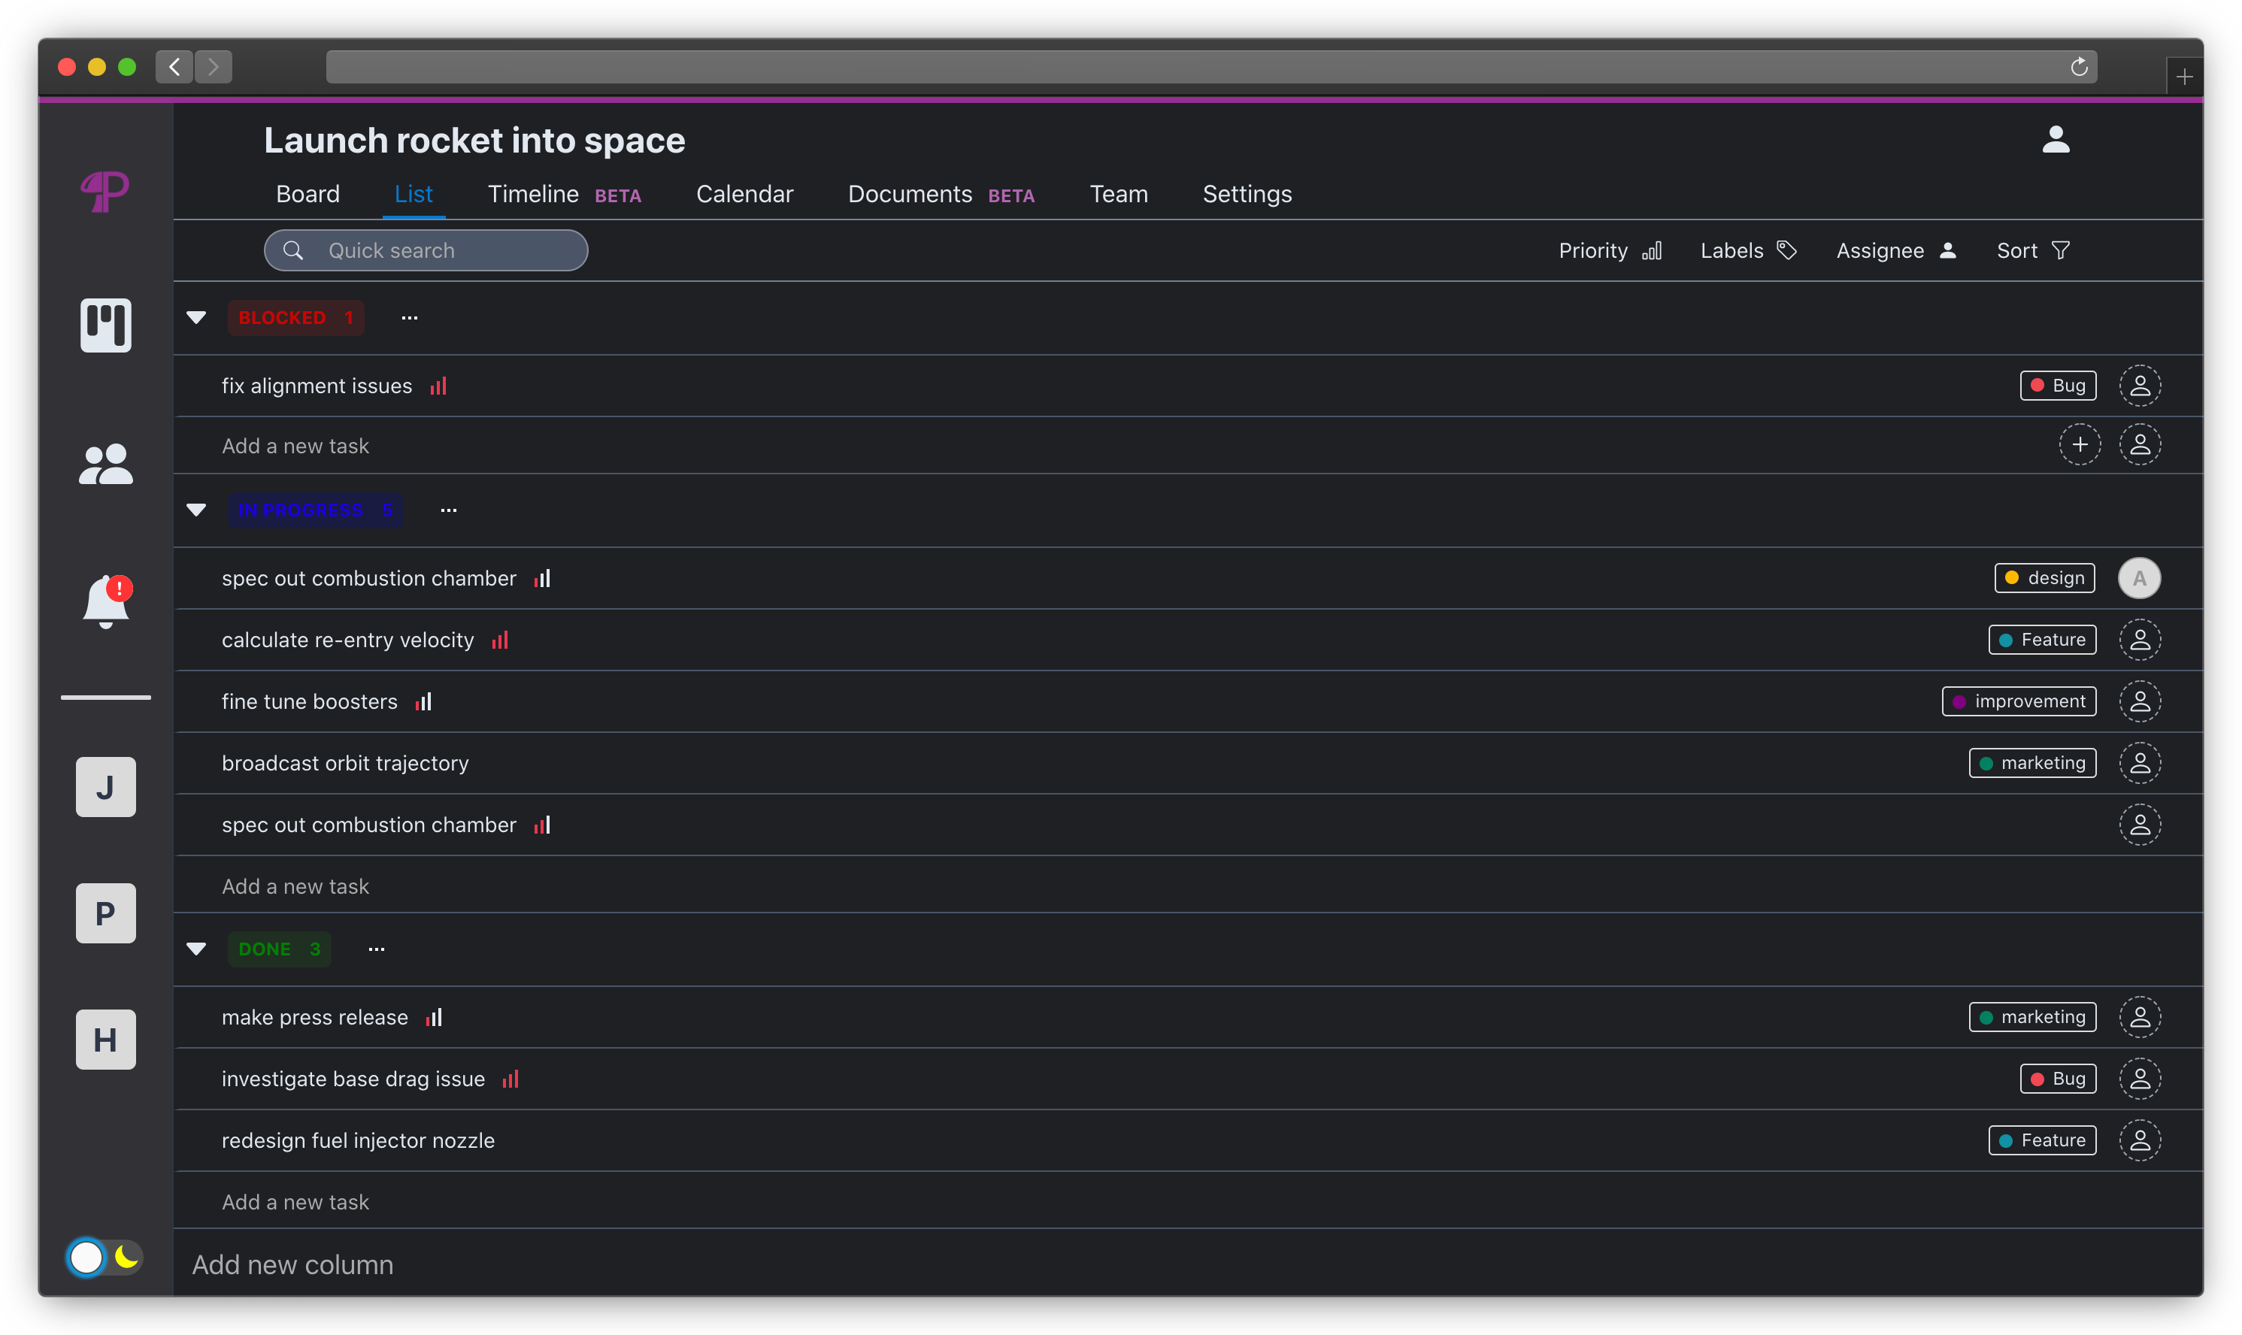Screen dimensions: 2242x1335
Task: Open the team members sidebar icon
Action: coord(105,465)
